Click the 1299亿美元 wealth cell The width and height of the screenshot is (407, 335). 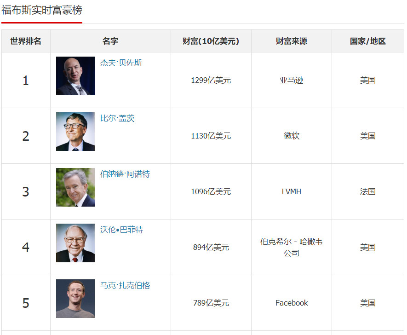(211, 80)
